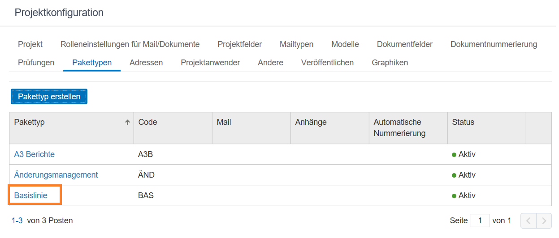Open the Graphiken tab

click(x=390, y=63)
